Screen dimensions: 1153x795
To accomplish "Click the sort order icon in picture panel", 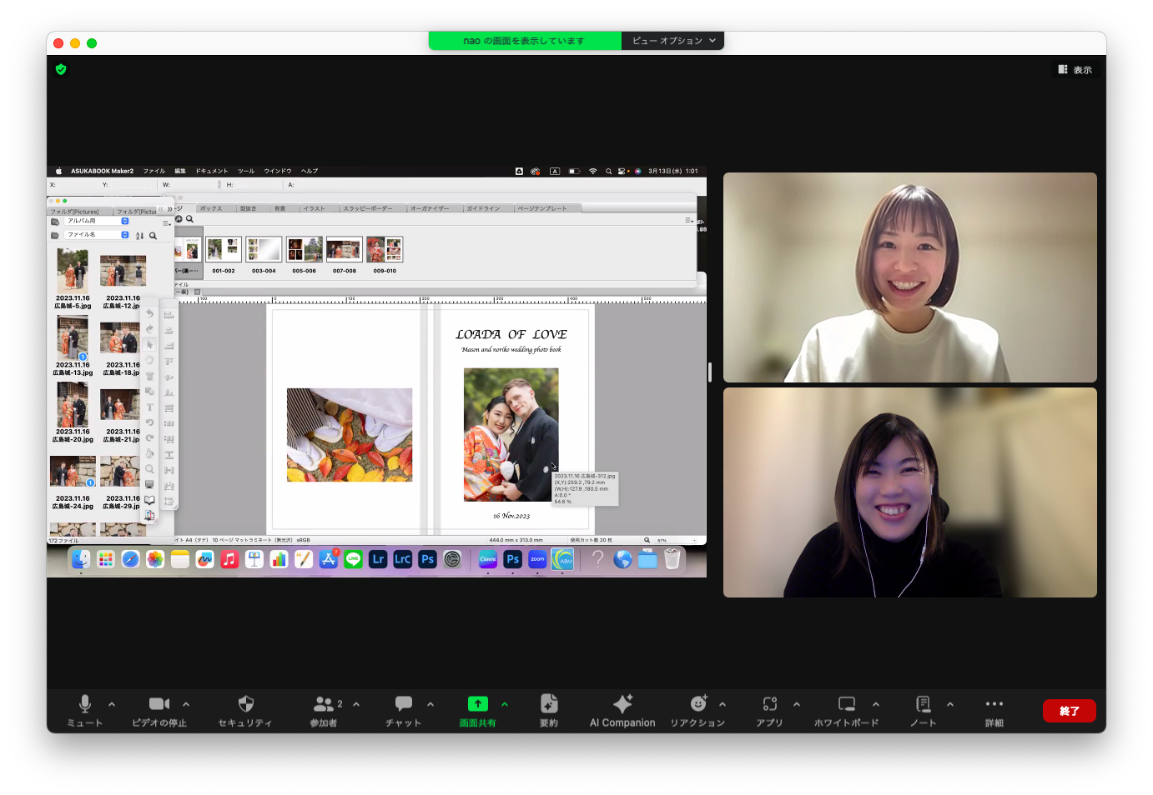I will [x=140, y=236].
